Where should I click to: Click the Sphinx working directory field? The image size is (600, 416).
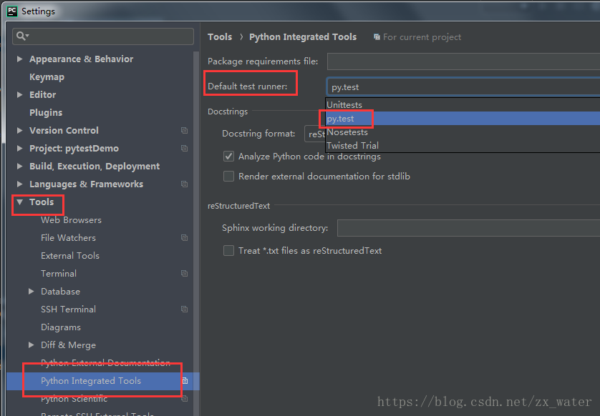[468, 228]
